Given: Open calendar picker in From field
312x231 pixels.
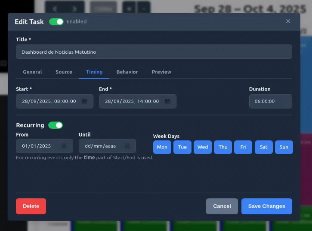Looking at the screenshot, I should 64,146.
